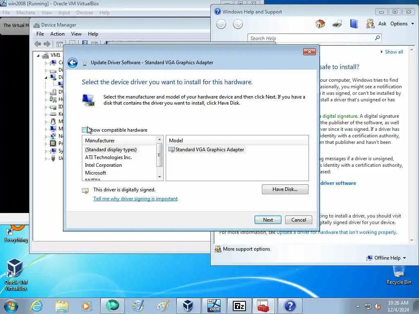Click Manufacturer list scrollbar thumb
Image resolution: width=419 pixels, height=314 pixels.
coord(159,155)
